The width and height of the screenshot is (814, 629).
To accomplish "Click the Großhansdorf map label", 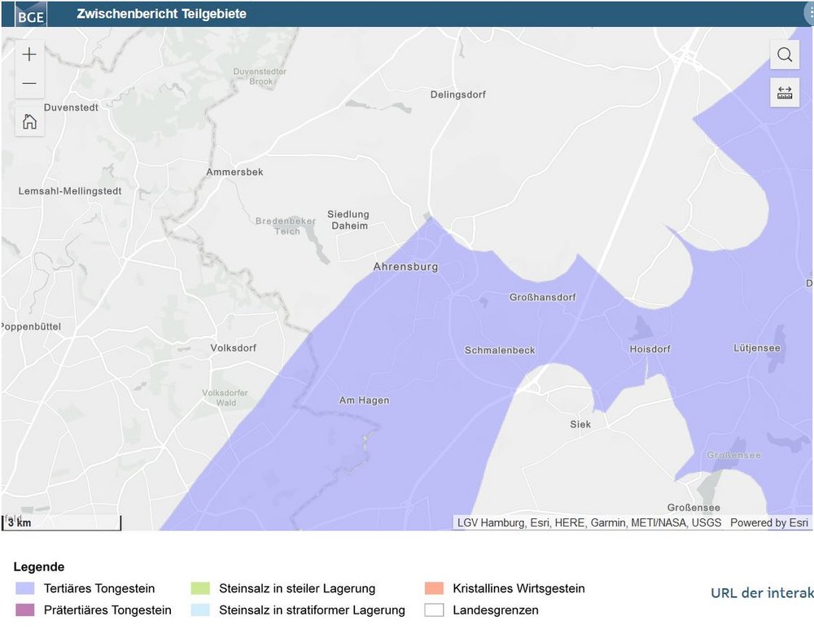I will [x=542, y=298].
